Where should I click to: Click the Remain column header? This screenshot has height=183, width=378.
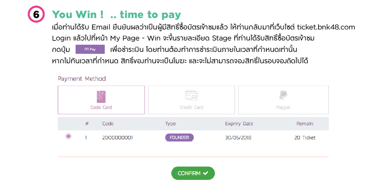[305, 124]
